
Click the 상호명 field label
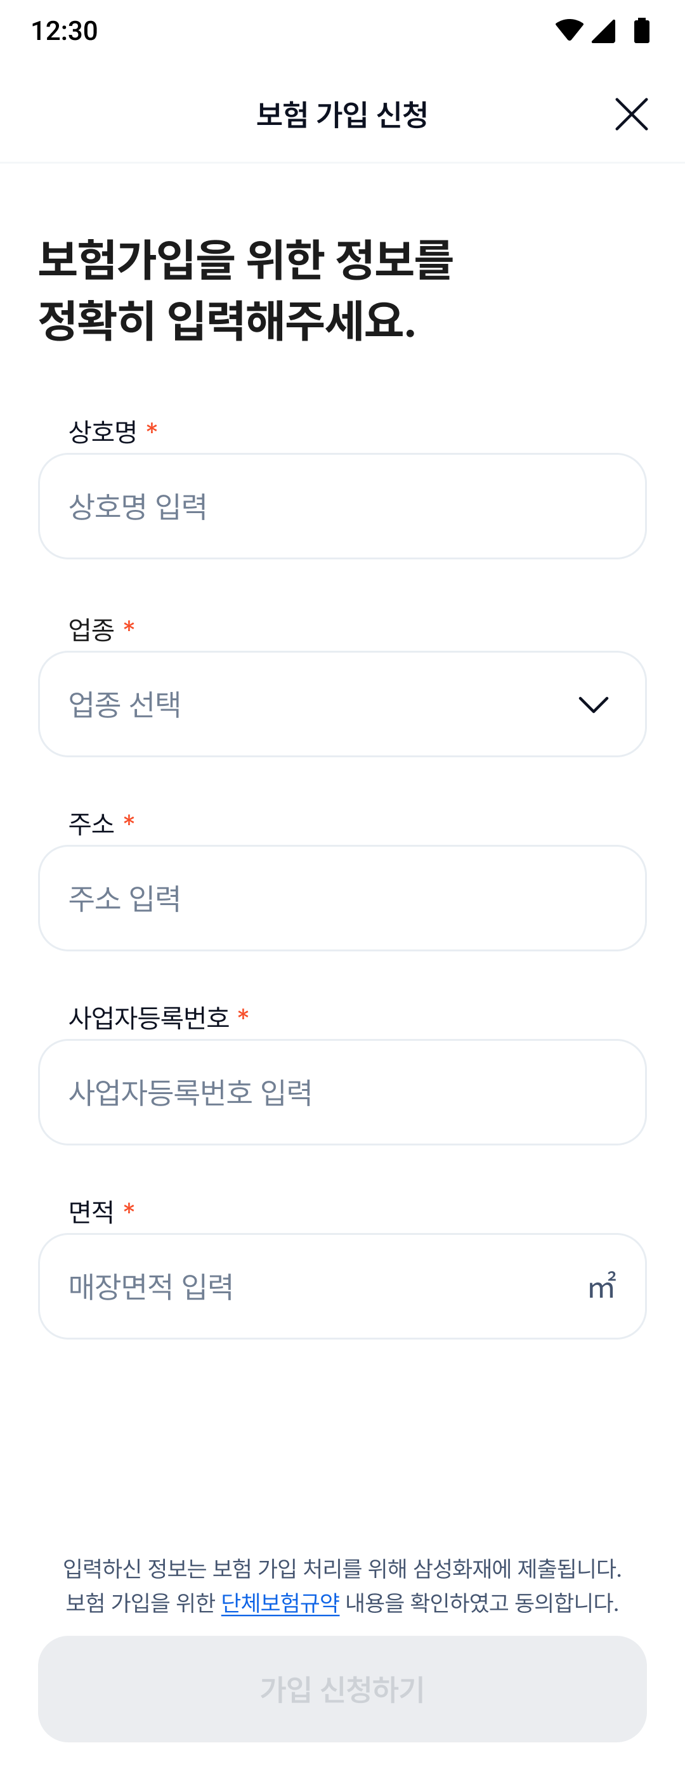(103, 431)
